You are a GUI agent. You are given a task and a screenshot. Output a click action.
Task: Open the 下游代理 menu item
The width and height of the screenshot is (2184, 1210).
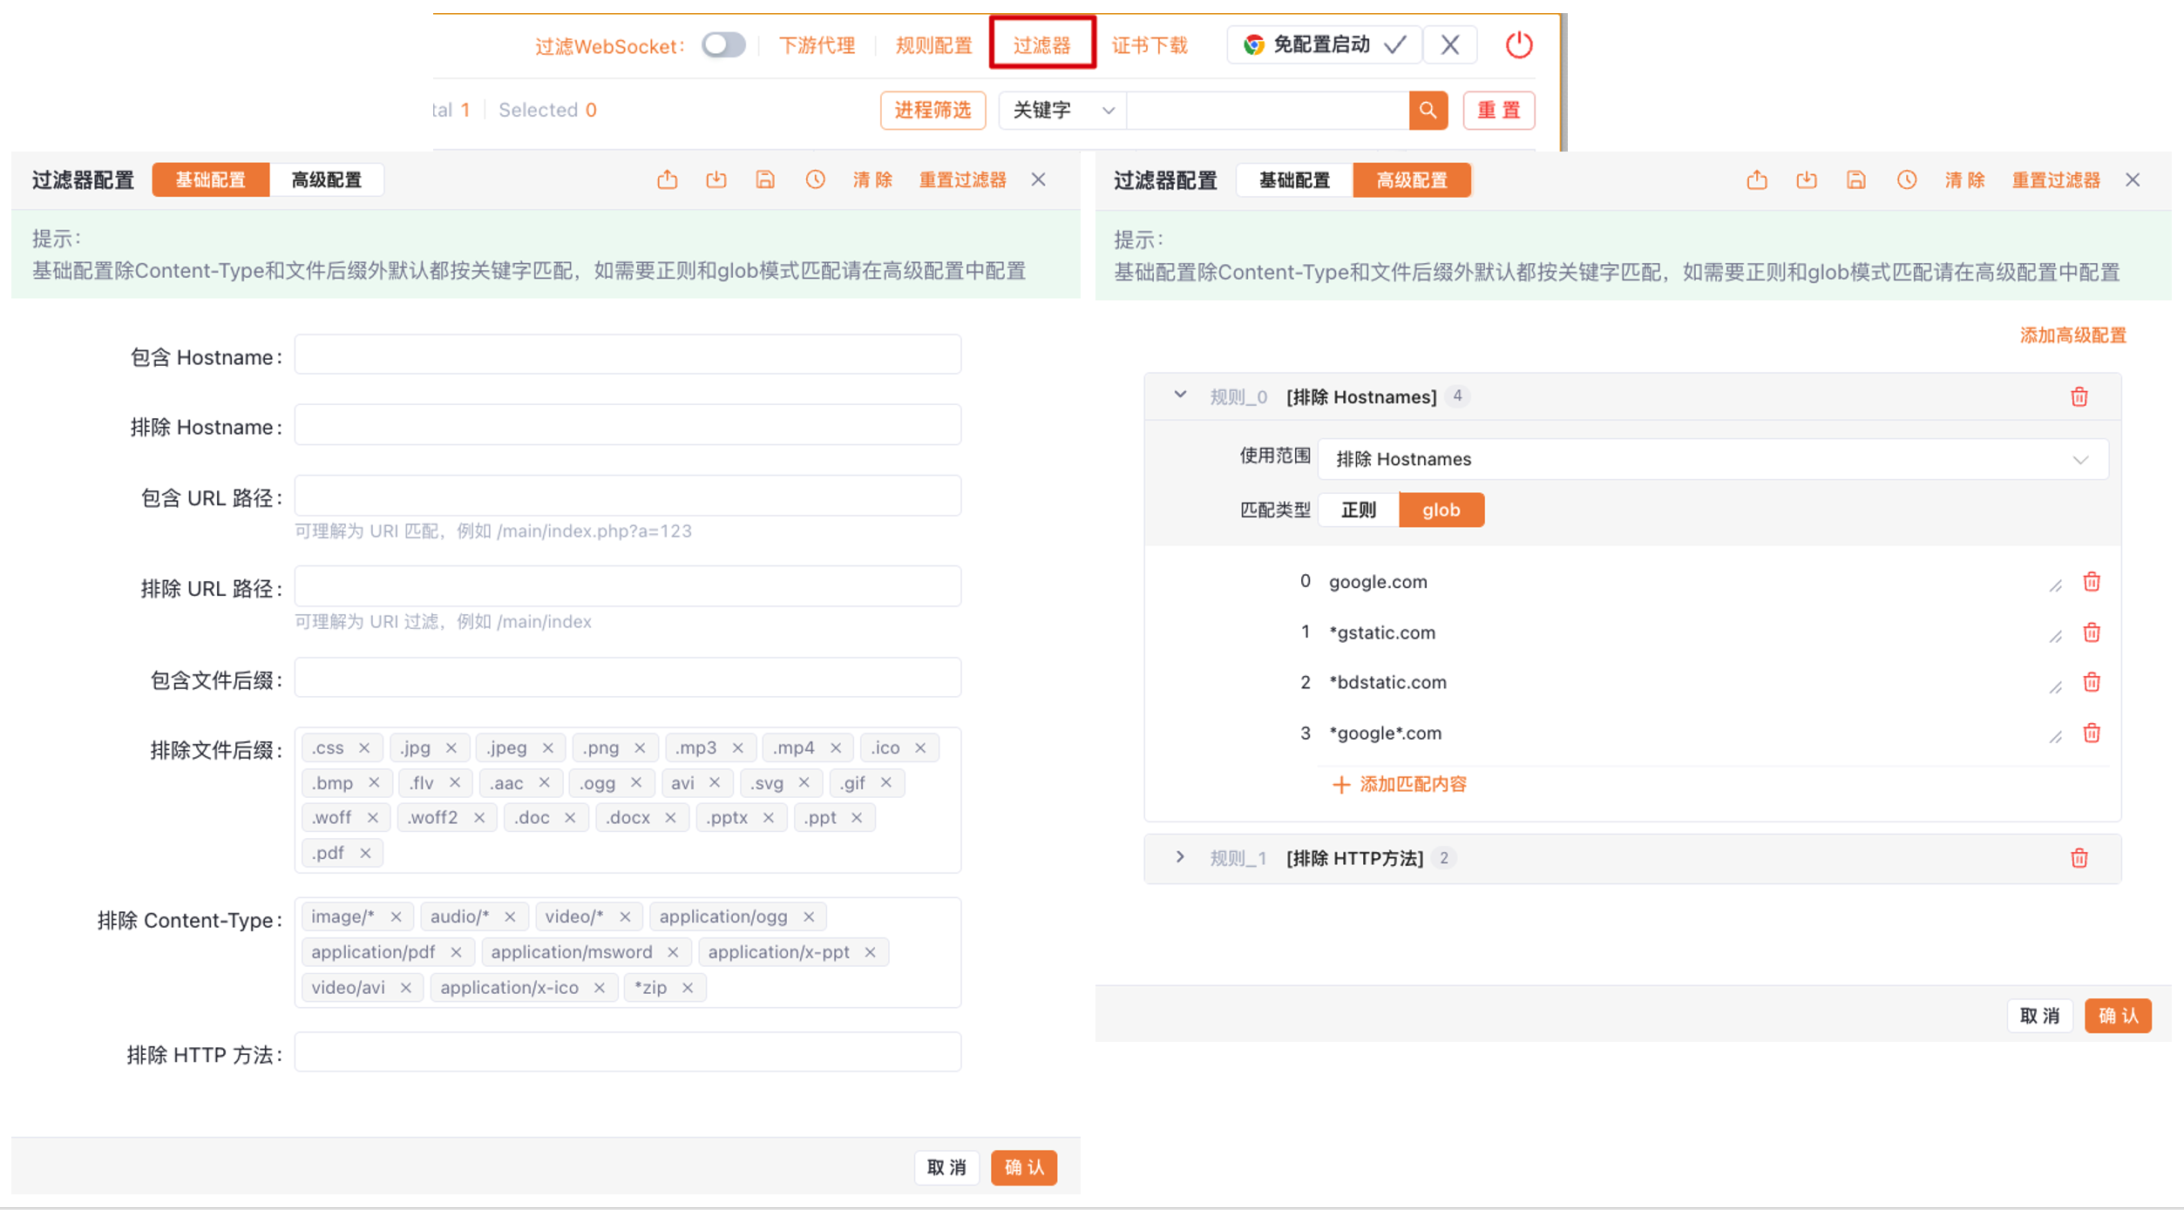click(817, 45)
